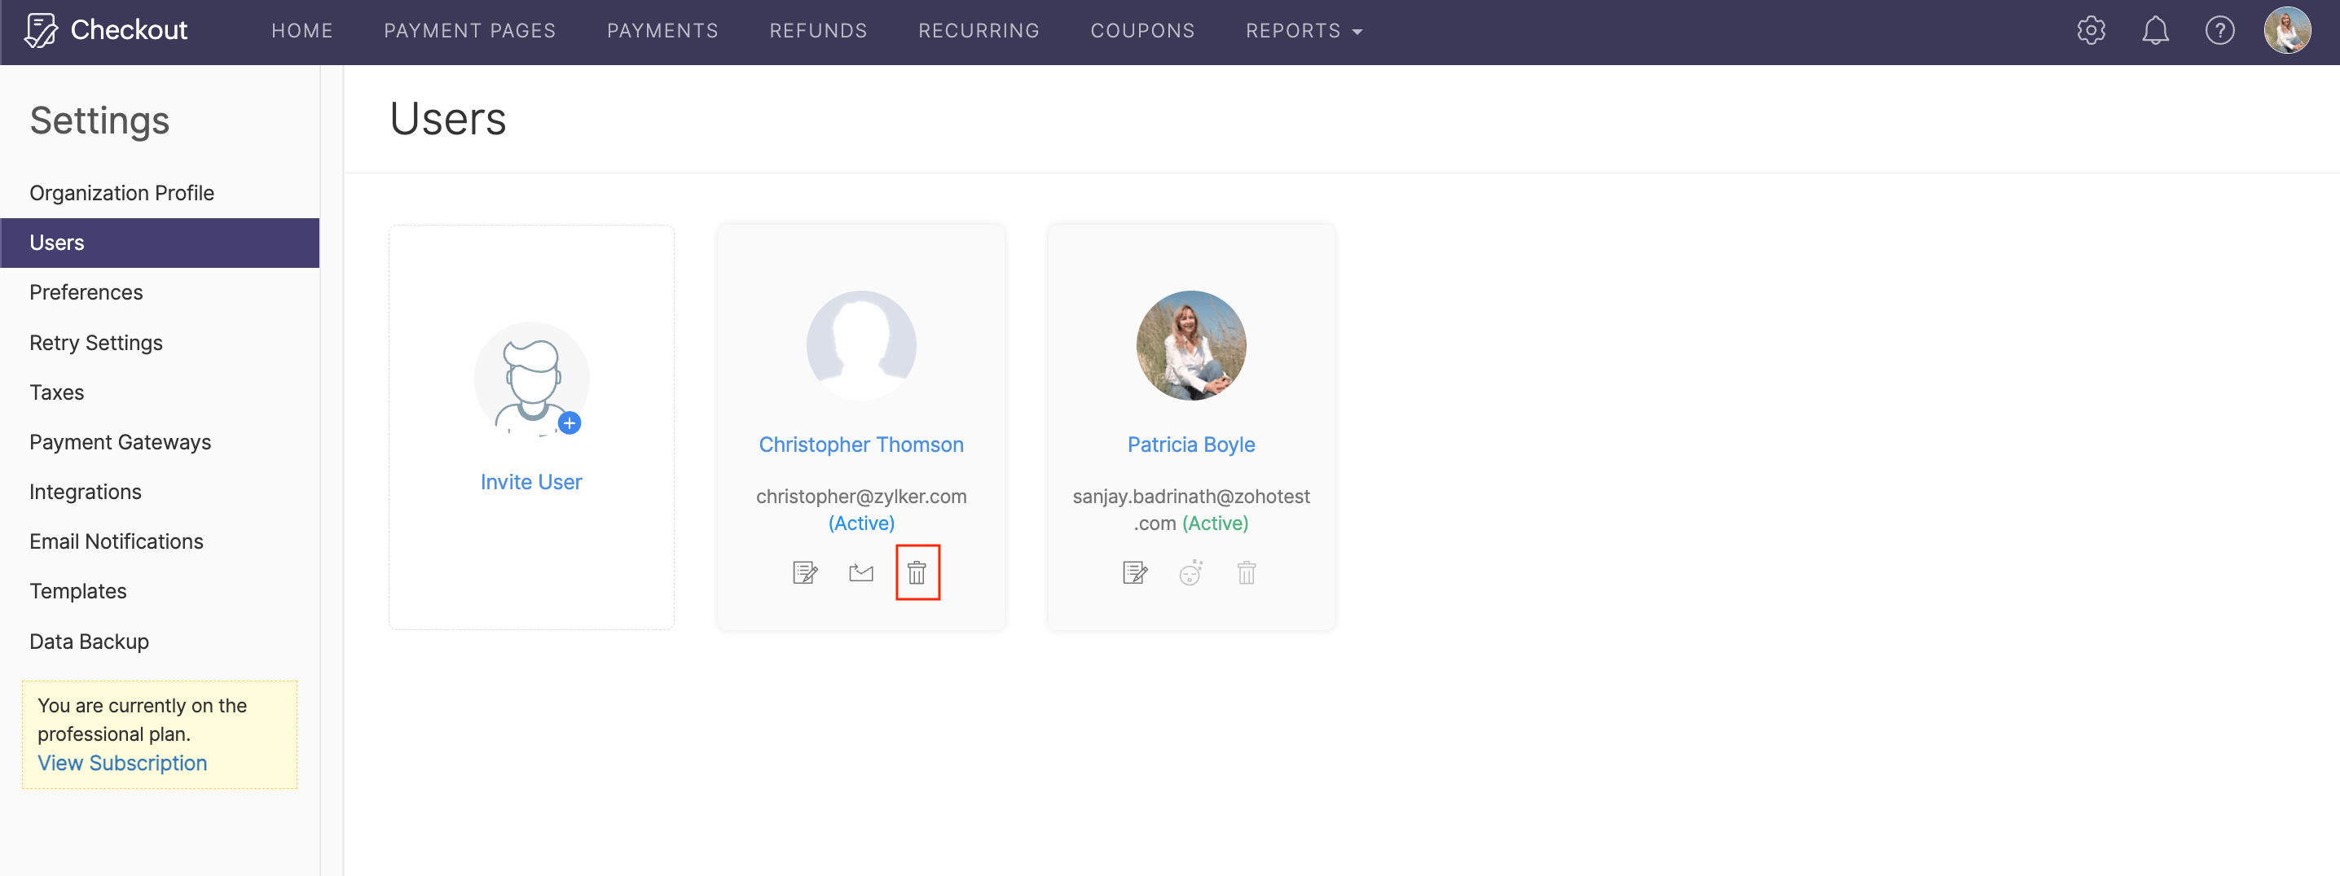Select Payment Gateways in settings sidebar

click(x=120, y=442)
